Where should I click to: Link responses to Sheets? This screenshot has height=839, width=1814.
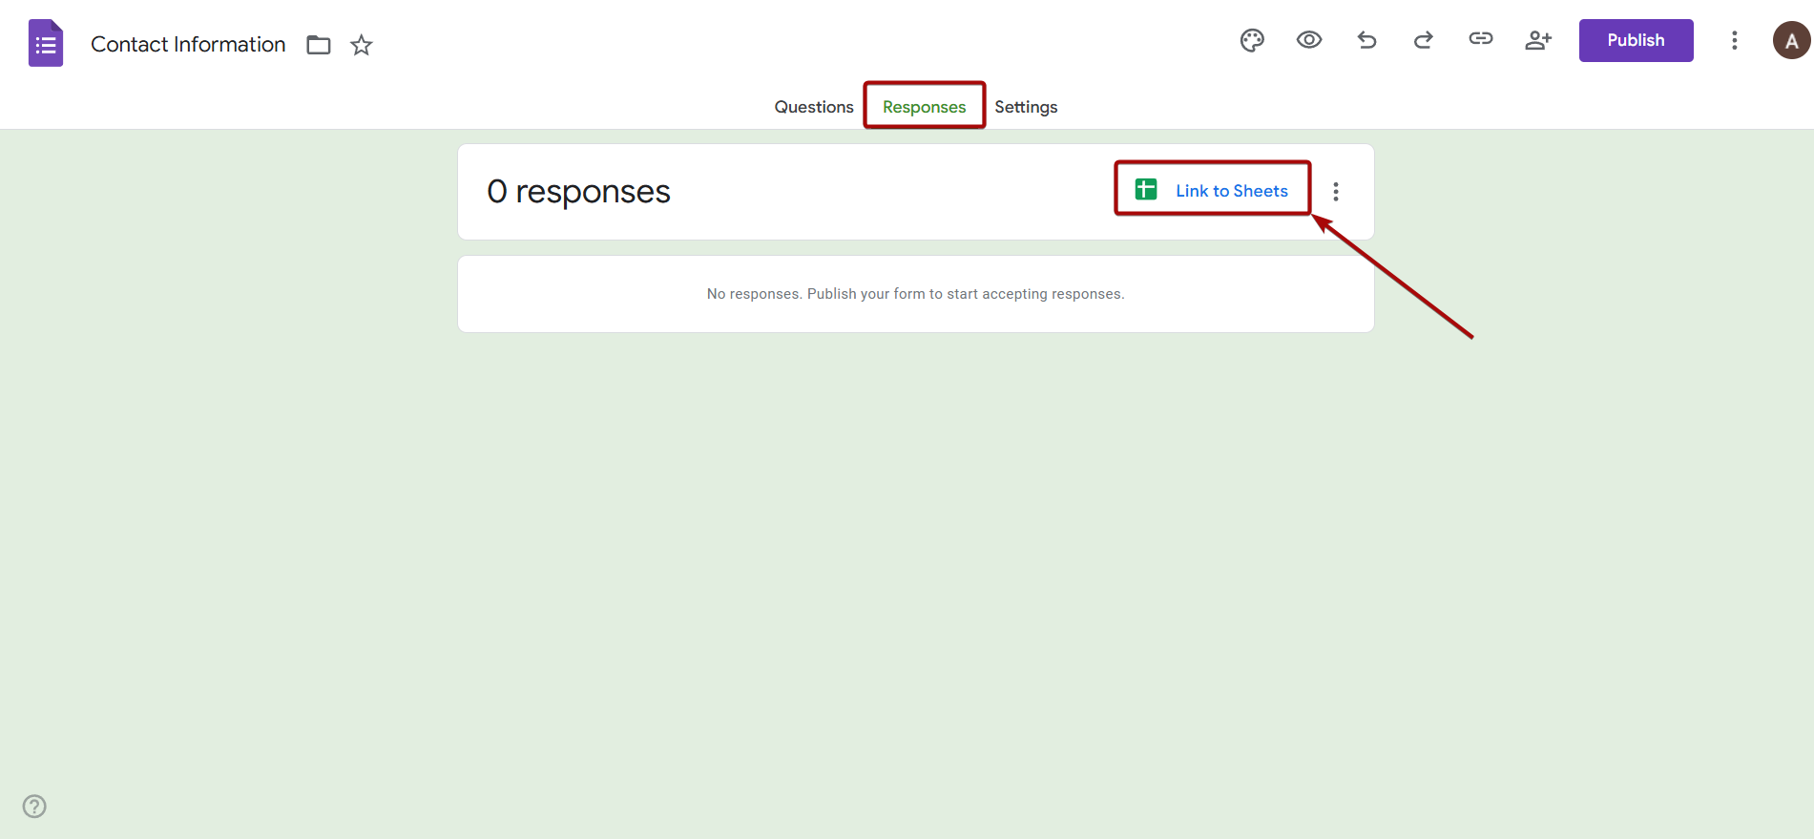pyautogui.click(x=1212, y=190)
